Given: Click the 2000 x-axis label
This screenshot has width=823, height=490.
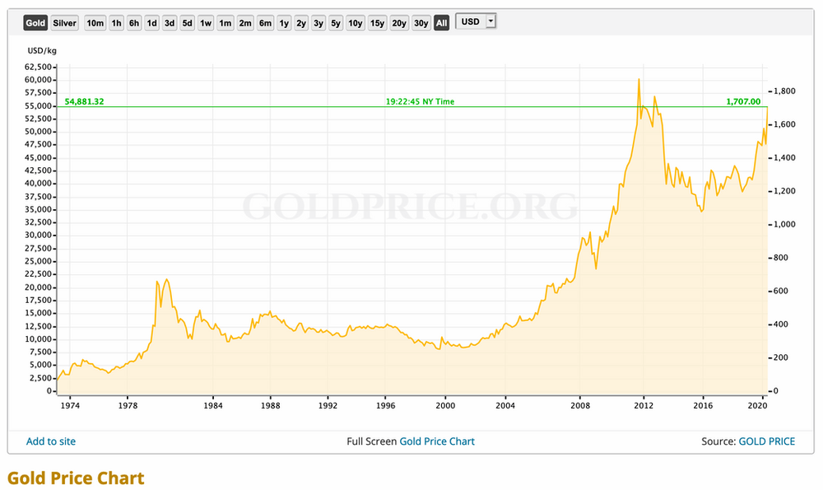Looking at the screenshot, I should tap(445, 405).
